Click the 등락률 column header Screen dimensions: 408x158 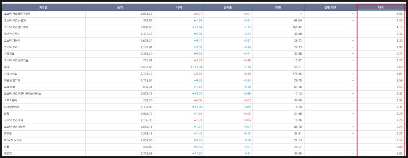tap(228, 8)
